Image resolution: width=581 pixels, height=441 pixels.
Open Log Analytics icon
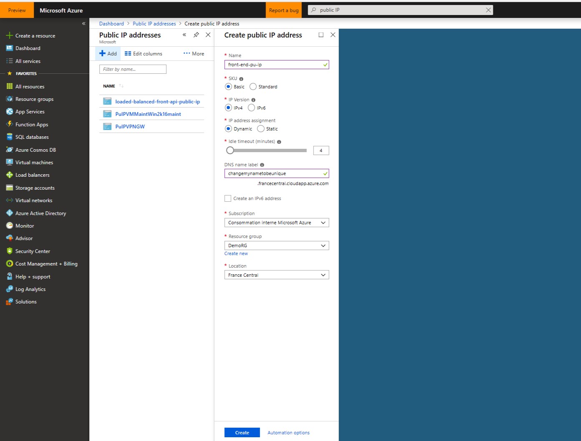pyautogui.click(x=10, y=289)
